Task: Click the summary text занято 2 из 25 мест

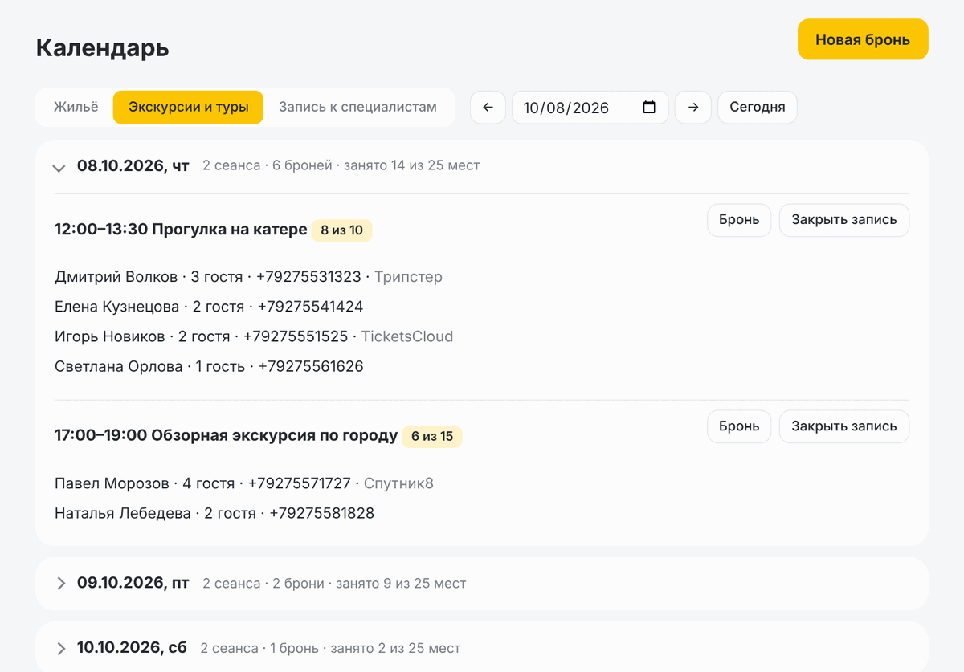Action: click(x=395, y=648)
